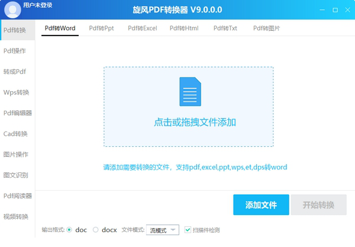Open the 流模式 file mode dropdown
Image resolution: width=355 pixels, height=247 pixels.
click(163, 230)
